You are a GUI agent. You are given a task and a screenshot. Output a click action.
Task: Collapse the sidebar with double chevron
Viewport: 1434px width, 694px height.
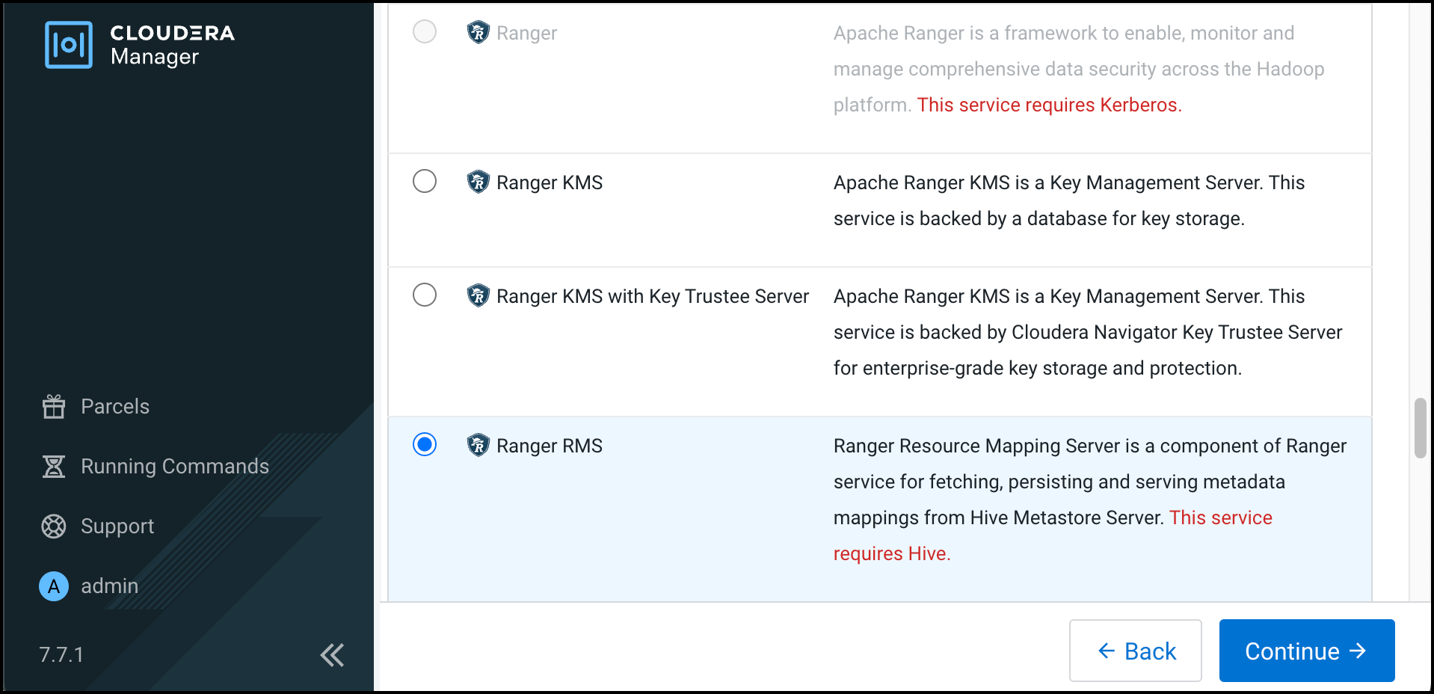click(x=332, y=655)
